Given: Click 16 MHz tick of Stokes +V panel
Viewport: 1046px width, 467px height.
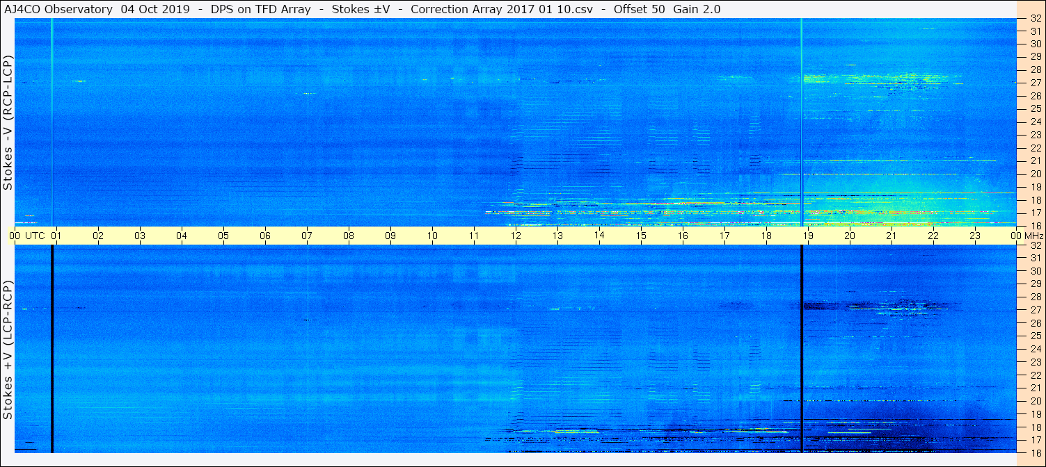Looking at the screenshot, I should [x=1035, y=453].
